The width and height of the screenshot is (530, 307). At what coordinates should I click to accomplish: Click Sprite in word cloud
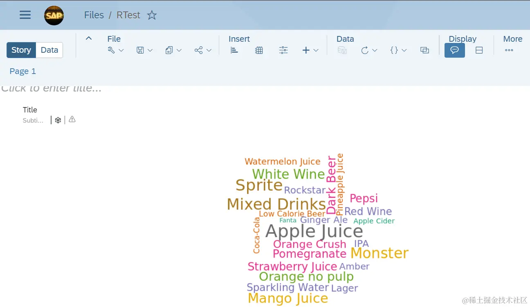(x=259, y=186)
